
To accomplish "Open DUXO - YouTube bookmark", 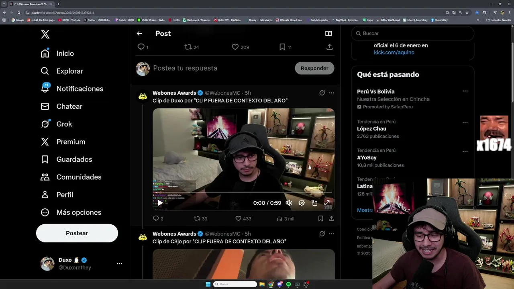I will [69, 20].
